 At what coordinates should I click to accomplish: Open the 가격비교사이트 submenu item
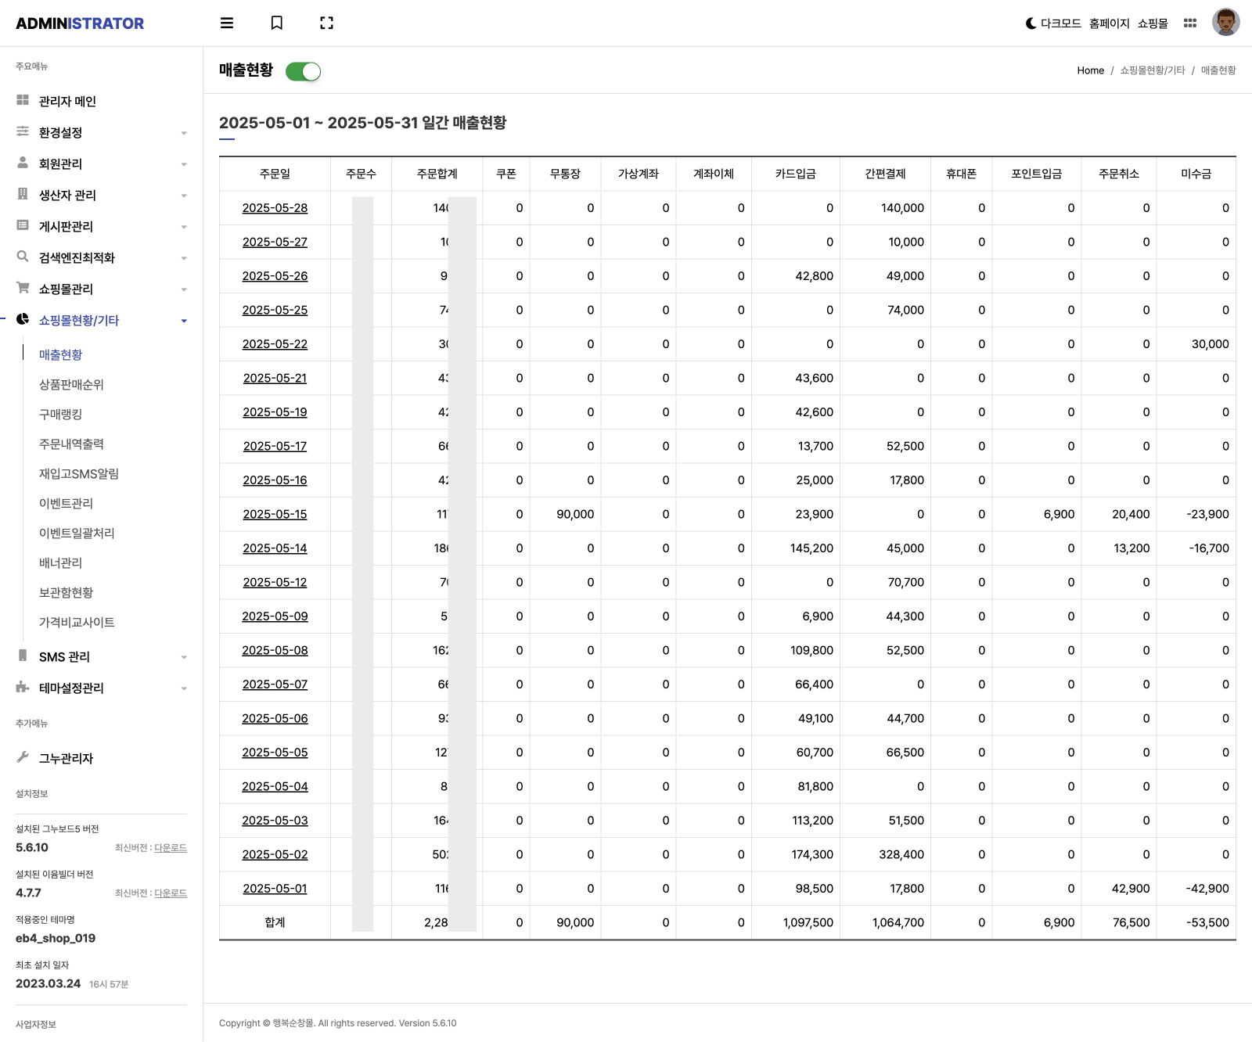[x=77, y=622]
